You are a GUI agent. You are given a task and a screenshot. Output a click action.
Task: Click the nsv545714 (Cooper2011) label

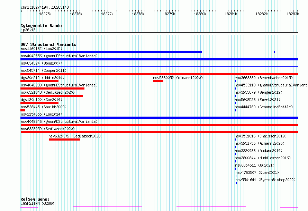click(44, 70)
